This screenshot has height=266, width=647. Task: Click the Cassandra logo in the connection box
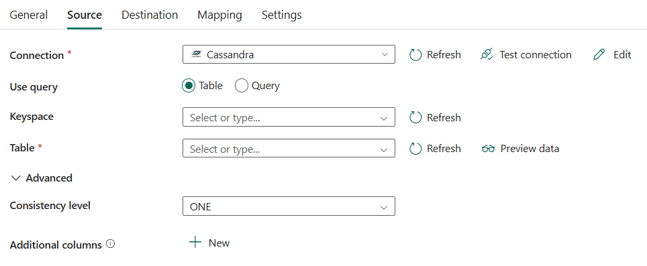click(197, 54)
